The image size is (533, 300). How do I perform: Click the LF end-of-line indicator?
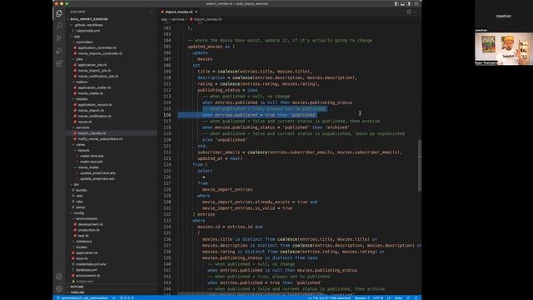click(x=389, y=298)
